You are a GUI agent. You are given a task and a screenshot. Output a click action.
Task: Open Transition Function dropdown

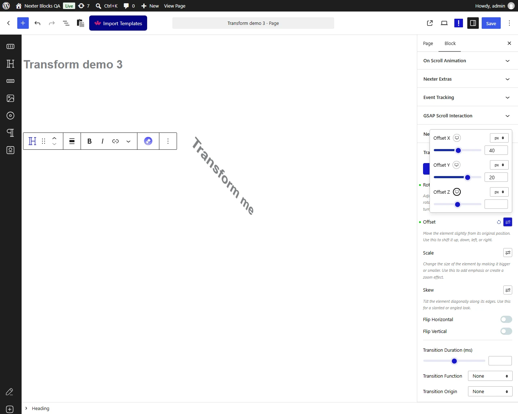[x=490, y=376]
